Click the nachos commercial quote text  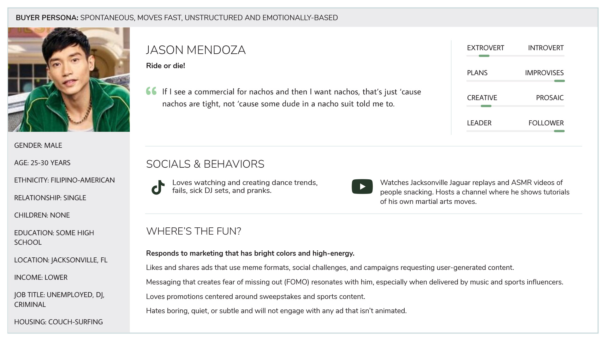tap(291, 98)
